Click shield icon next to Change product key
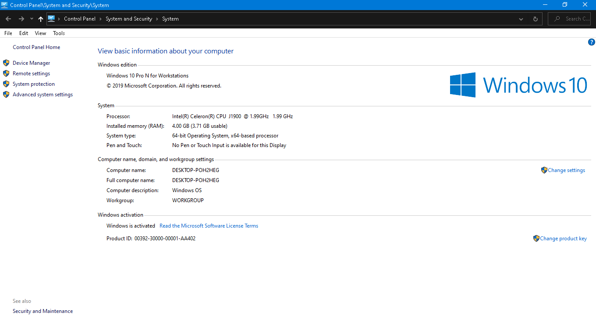The image size is (596, 323). tap(536, 239)
